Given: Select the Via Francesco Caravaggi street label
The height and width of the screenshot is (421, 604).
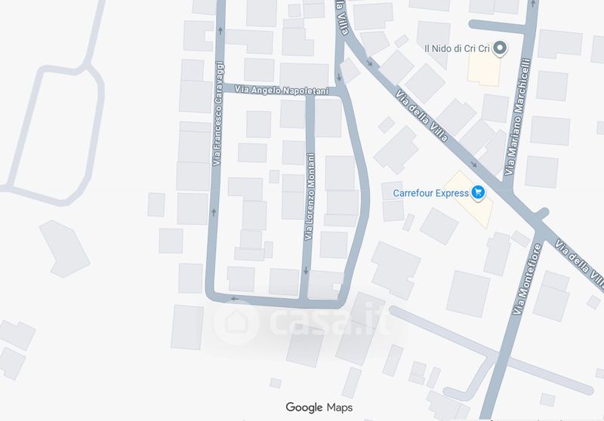Looking at the screenshot, I should [x=218, y=114].
